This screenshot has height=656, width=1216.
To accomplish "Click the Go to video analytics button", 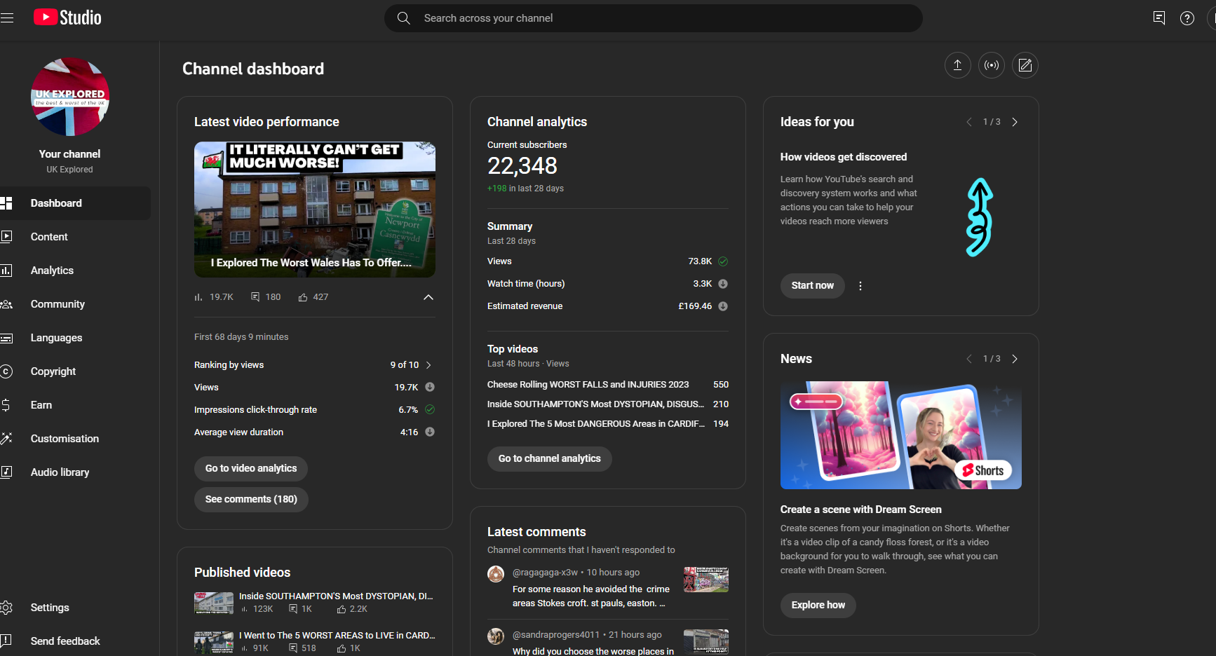I will pos(251,468).
